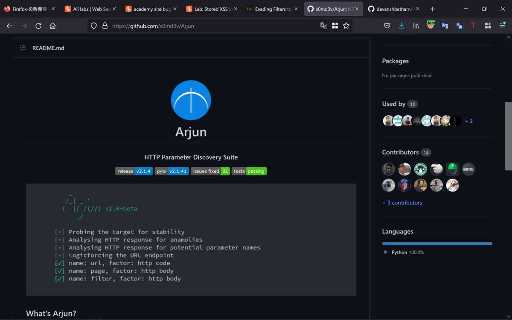Switch to Firefox の新機能 tab

pos(30,9)
